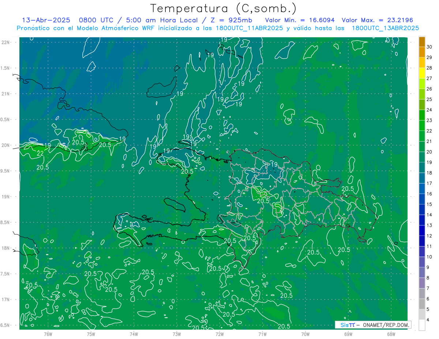This screenshot has width=439, height=339.
Task: Click the '75W' longitude axis label
Action: pos(91,334)
